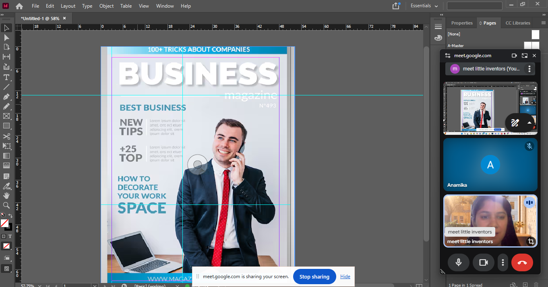Pick the Pen tool

point(6,97)
